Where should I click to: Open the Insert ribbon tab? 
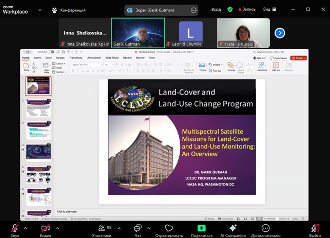coord(37,58)
